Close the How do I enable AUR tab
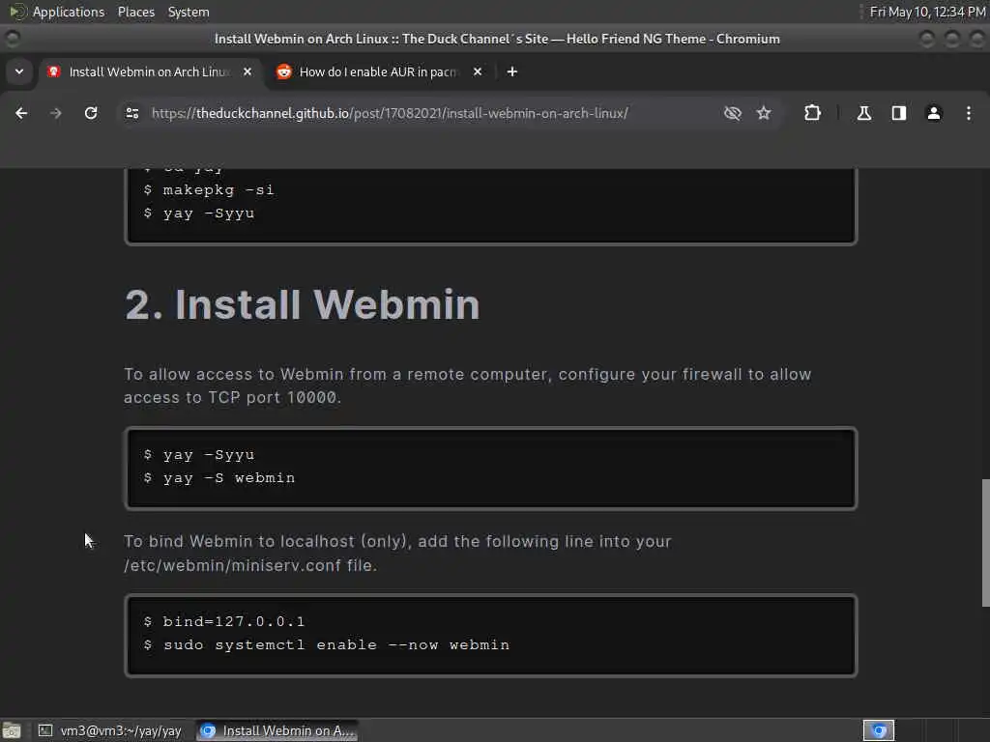 478,71
